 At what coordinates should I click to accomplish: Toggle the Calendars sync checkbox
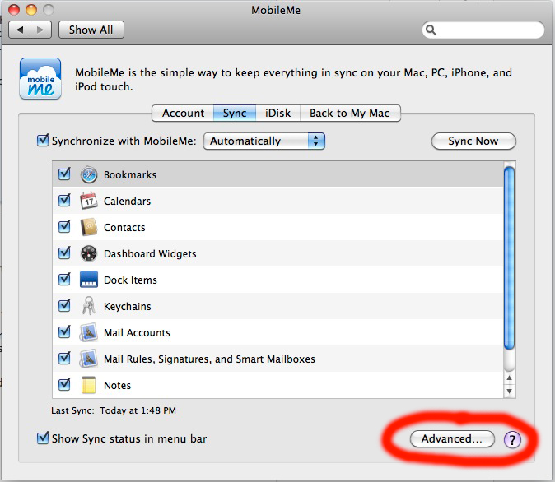[x=64, y=200]
